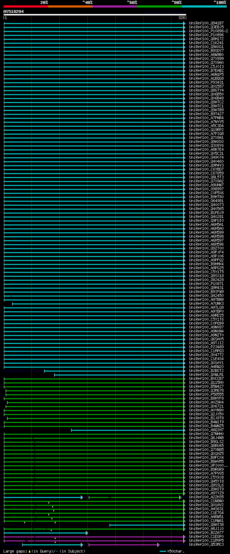The height and width of the screenshot is (554, 230).
Task: Open hit UniRef100_B9SDY7
Action: pyautogui.click(x=206, y=51)
